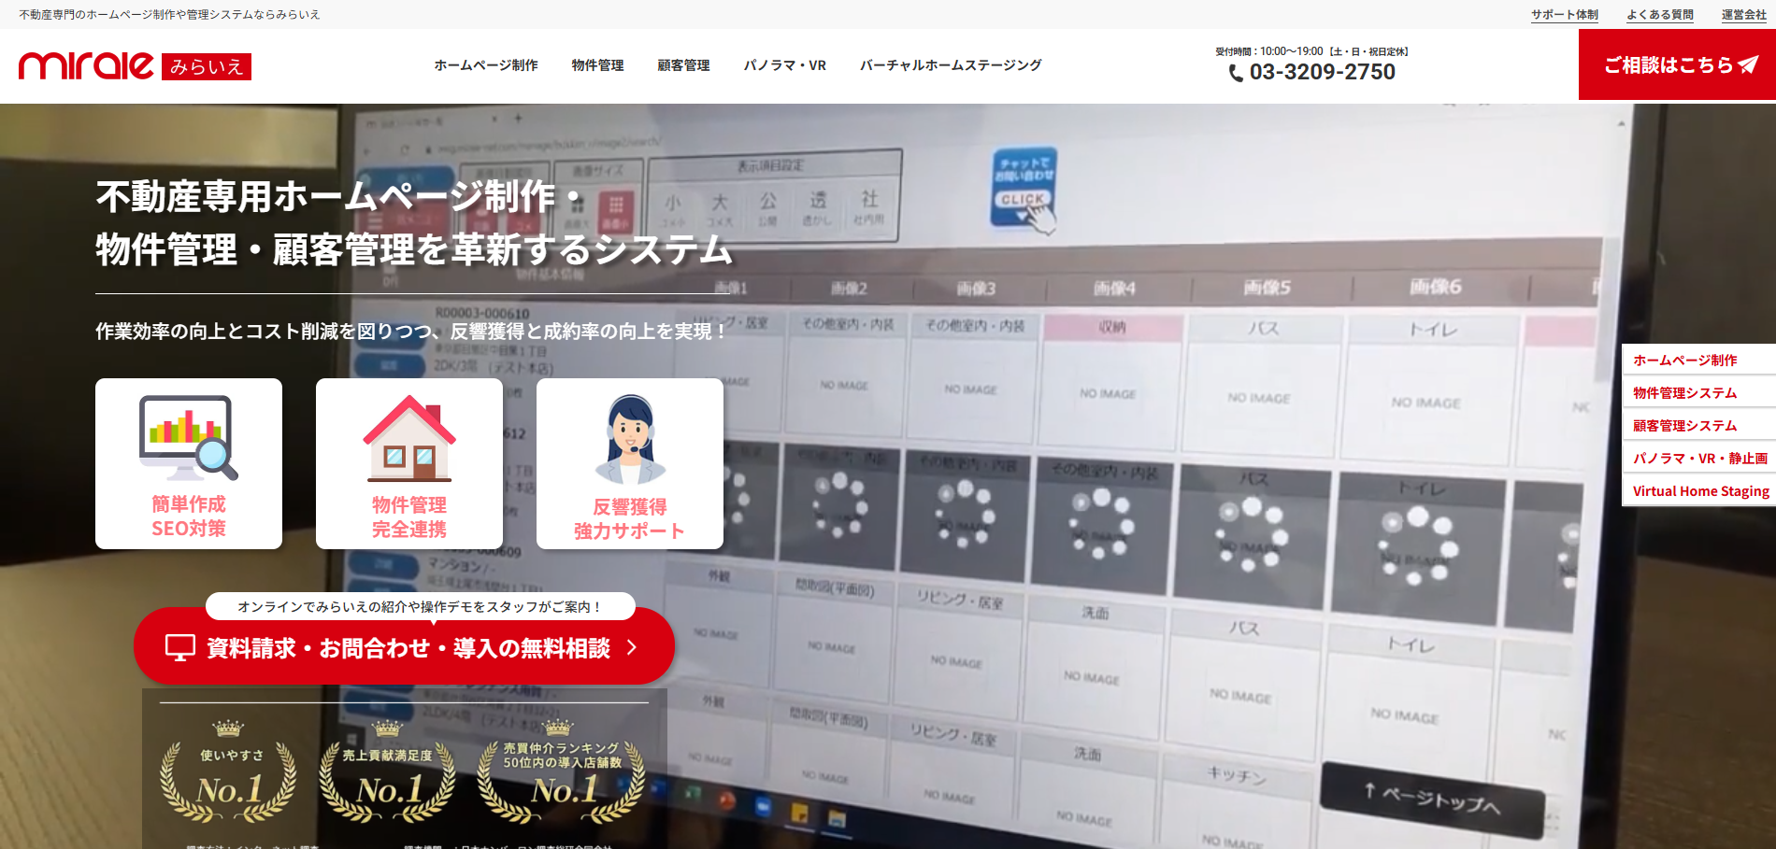
Task: Click the 簡単作成 SEO対策 card text
Action: 189,516
